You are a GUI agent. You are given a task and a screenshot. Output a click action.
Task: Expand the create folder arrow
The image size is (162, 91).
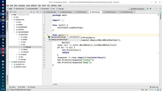(19, 37)
